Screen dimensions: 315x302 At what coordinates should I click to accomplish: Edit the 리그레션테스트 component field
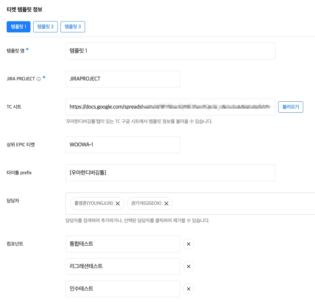(123, 266)
